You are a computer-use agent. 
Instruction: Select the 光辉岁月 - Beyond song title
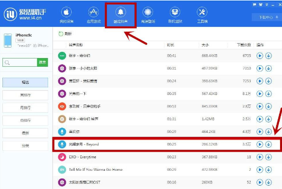[x=84, y=144]
